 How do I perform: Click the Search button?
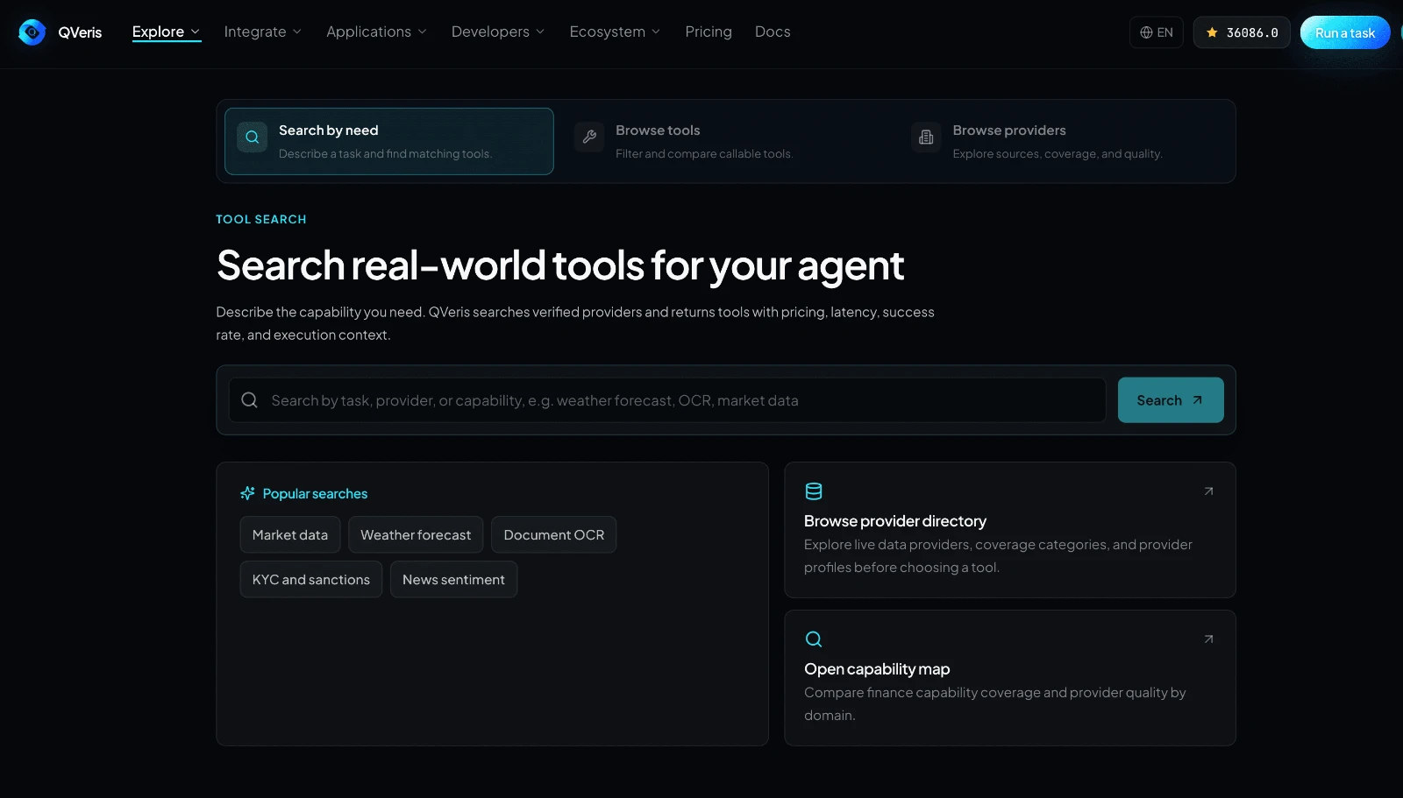coord(1171,400)
